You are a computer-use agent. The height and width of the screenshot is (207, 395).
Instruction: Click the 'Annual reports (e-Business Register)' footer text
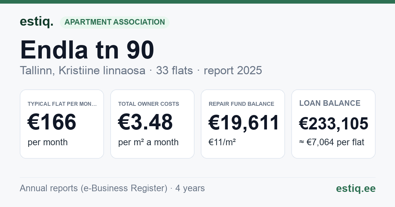pyautogui.click(x=93, y=188)
